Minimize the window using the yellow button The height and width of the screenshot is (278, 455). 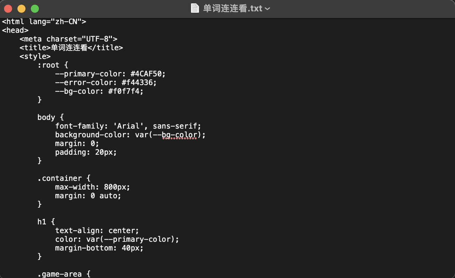[x=21, y=9]
